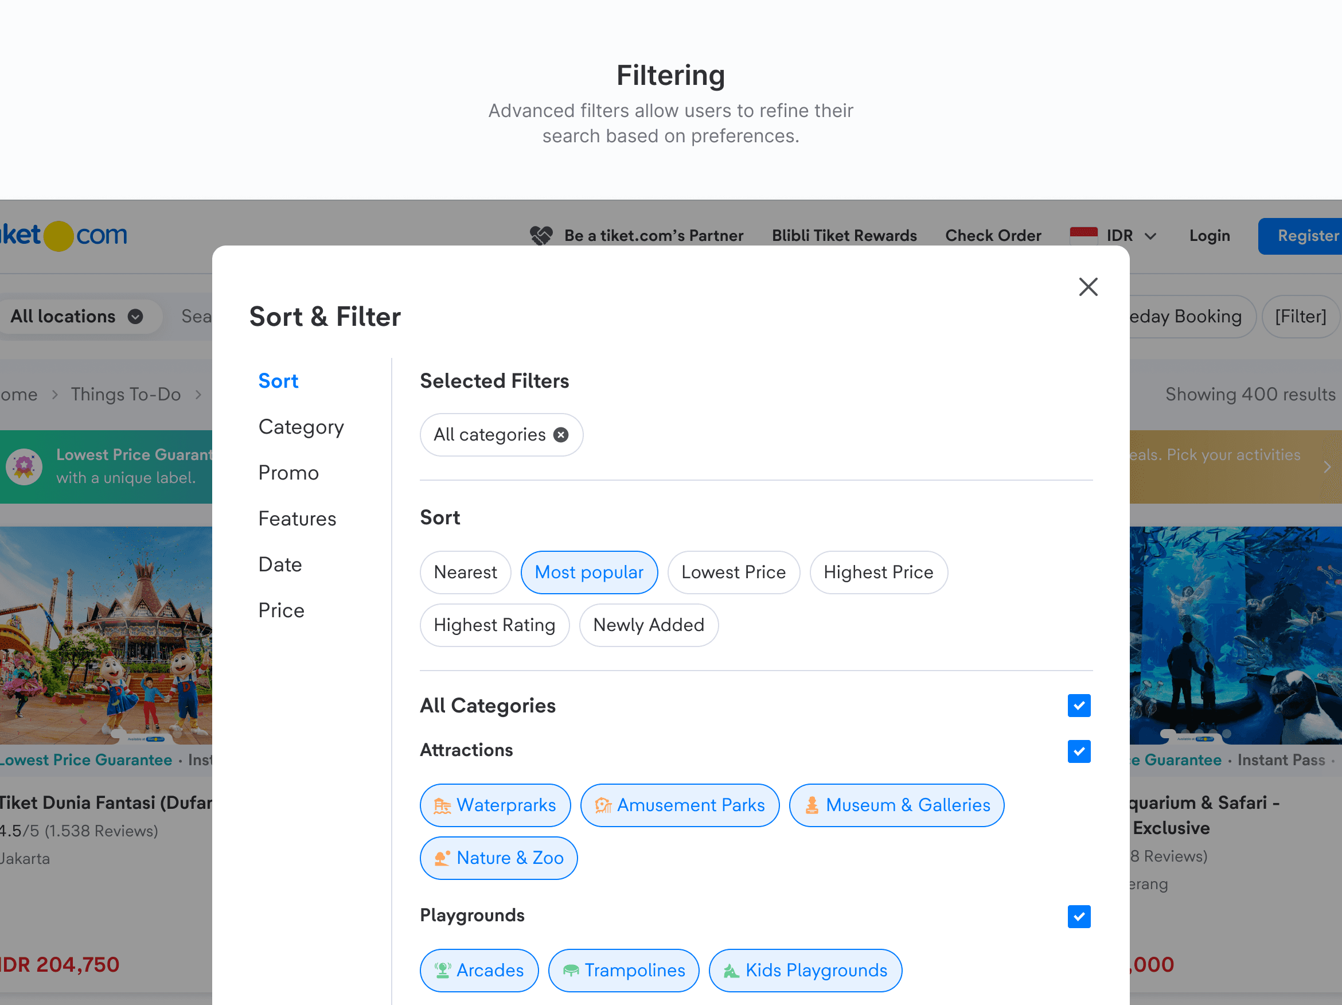The height and width of the screenshot is (1005, 1342).
Task: Uncheck the All Categories checkbox
Action: pyautogui.click(x=1079, y=706)
